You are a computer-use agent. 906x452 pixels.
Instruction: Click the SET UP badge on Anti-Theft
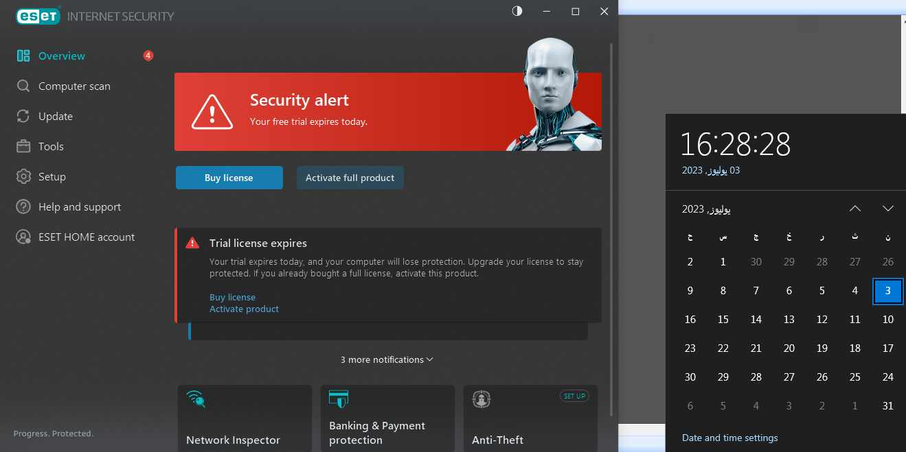point(574,396)
